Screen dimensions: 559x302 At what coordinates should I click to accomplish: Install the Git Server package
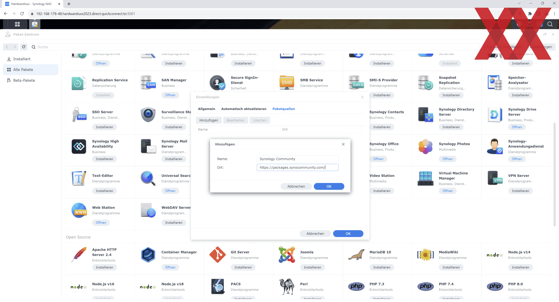pos(243,267)
